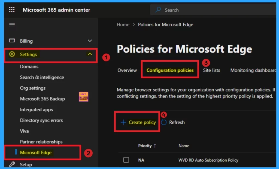This screenshot has width=279, height=169.
Task: Click the Priority column header
Action: point(145,146)
